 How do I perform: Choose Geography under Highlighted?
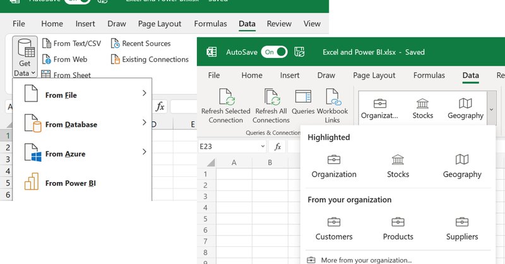[x=462, y=166]
